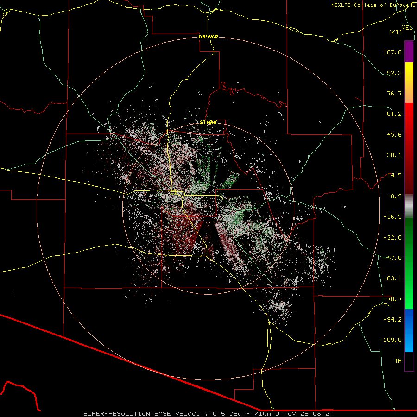The height and width of the screenshot is (417, 417).
Task: Click the 50 NMI range ring label
Action: [x=208, y=123]
